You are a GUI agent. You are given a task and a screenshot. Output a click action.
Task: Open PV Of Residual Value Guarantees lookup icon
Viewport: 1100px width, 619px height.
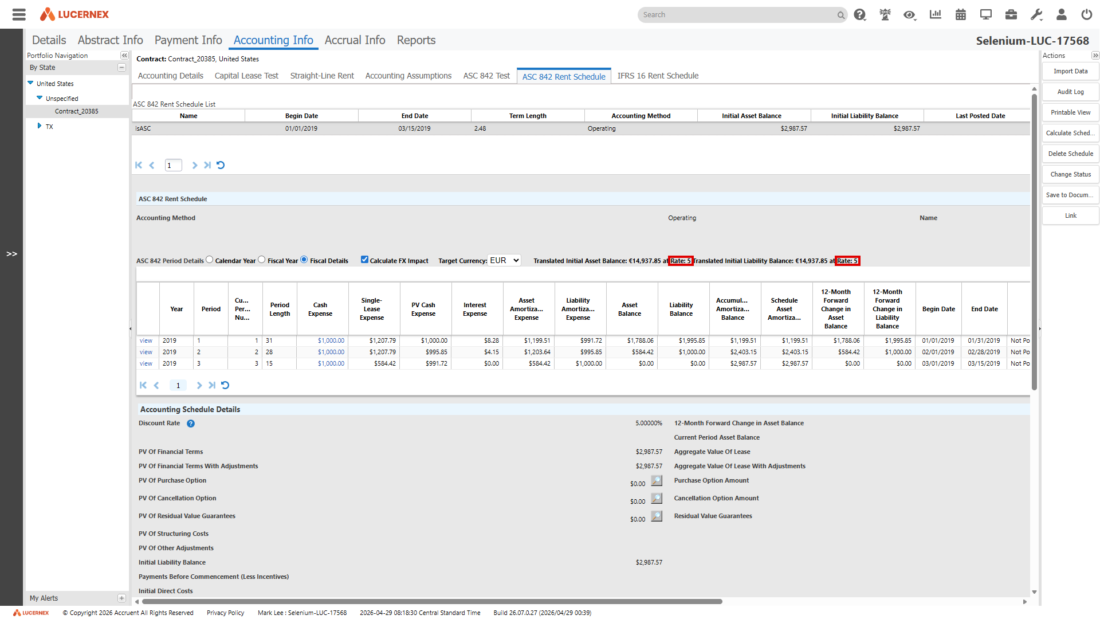coord(657,516)
